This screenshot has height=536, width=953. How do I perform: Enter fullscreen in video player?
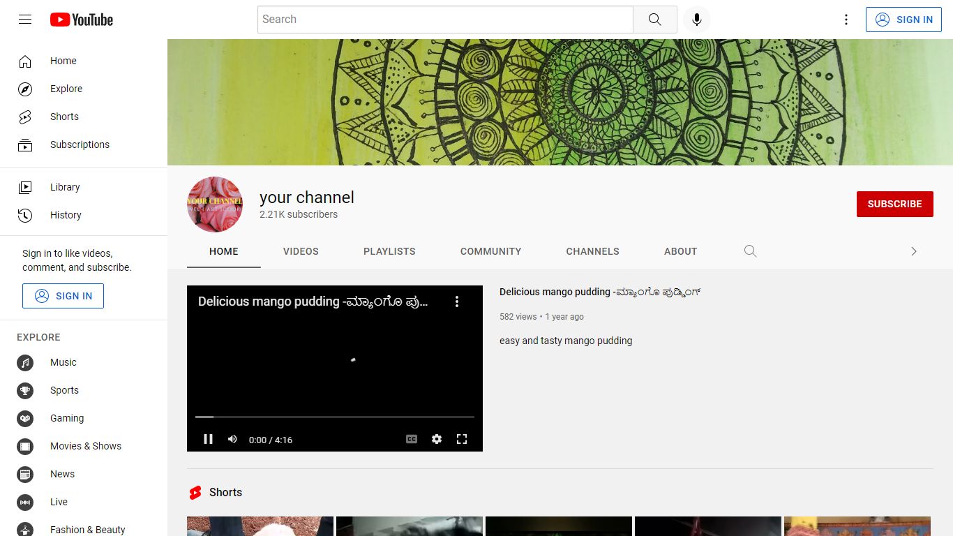(462, 439)
